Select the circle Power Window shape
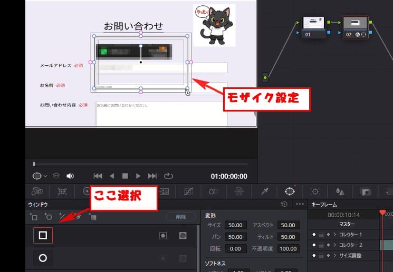The width and height of the screenshot is (393, 272). (x=43, y=258)
